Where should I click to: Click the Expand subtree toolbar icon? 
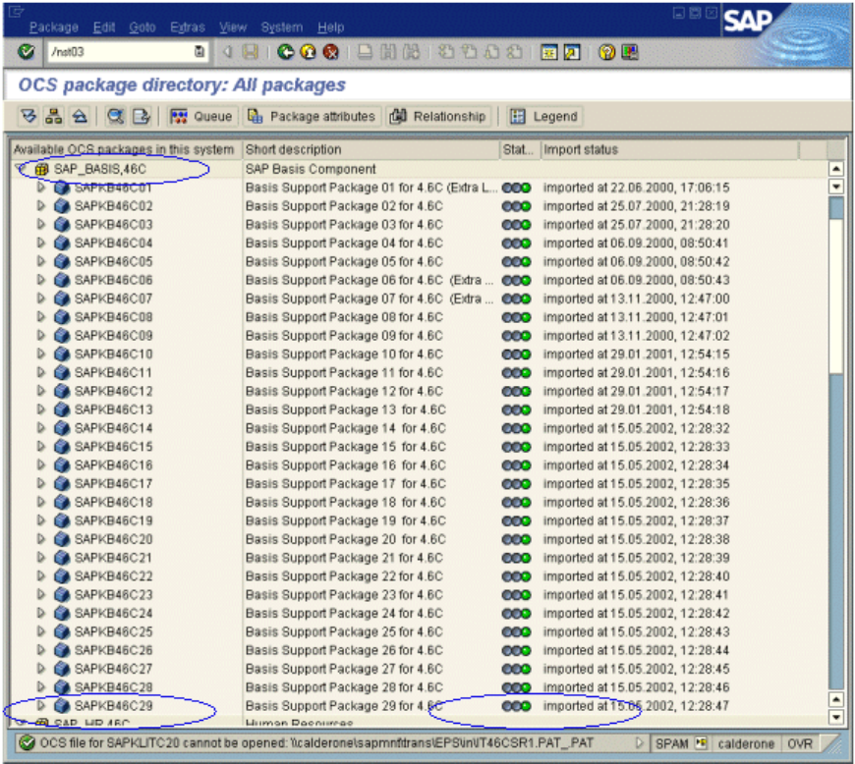point(28,116)
